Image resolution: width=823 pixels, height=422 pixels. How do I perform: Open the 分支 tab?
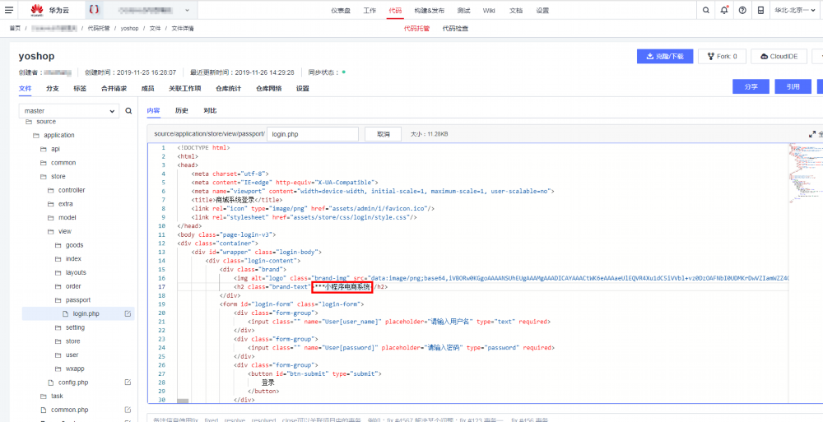pos(53,89)
